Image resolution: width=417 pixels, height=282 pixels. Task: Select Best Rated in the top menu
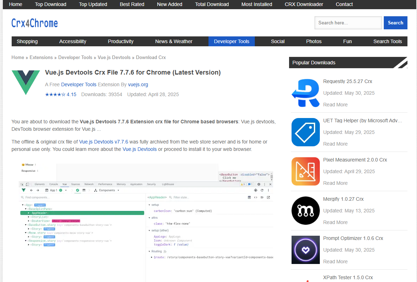coord(132,4)
